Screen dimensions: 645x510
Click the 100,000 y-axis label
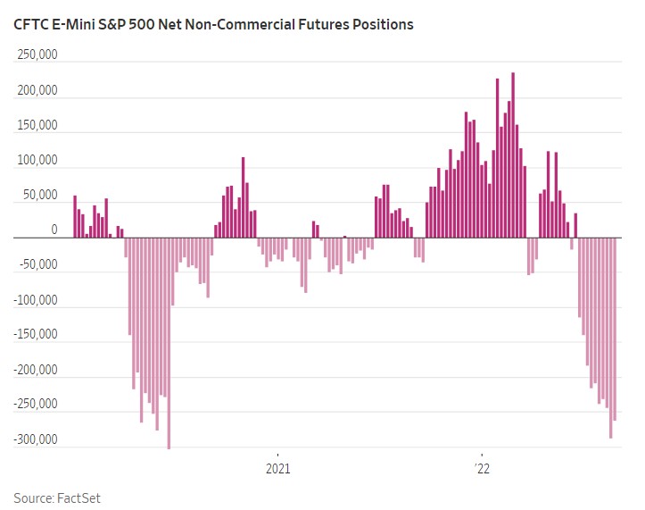[36, 161]
